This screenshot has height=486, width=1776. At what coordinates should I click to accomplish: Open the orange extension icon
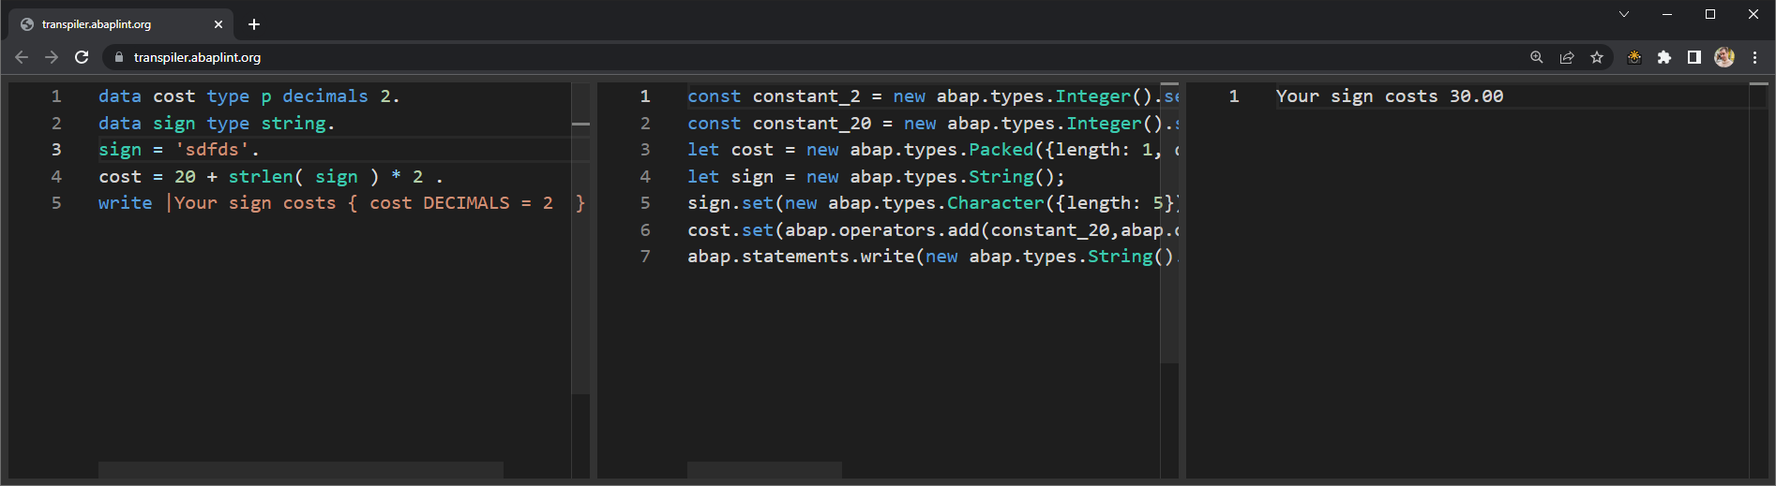tap(1634, 57)
